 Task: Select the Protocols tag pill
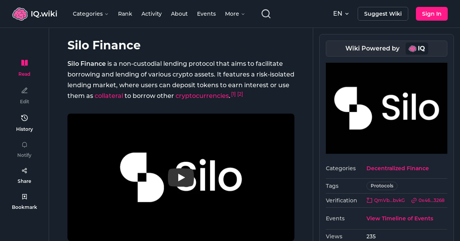[x=382, y=186]
